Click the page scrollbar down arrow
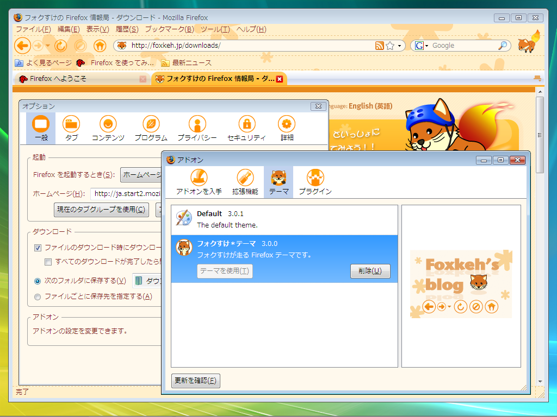Image resolution: width=557 pixels, height=417 pixels. [540, 382]
